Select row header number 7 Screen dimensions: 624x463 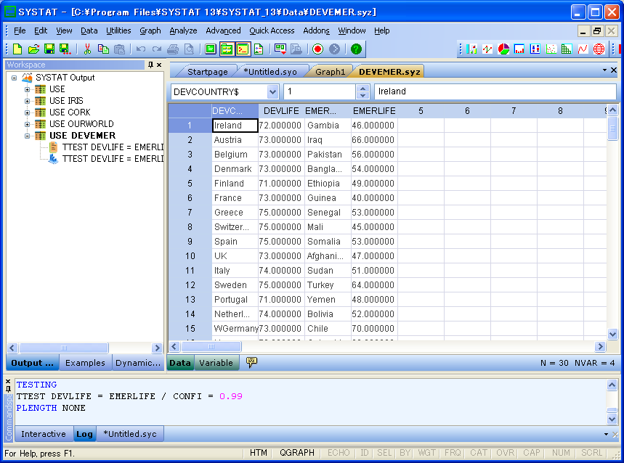pos(190,213)
